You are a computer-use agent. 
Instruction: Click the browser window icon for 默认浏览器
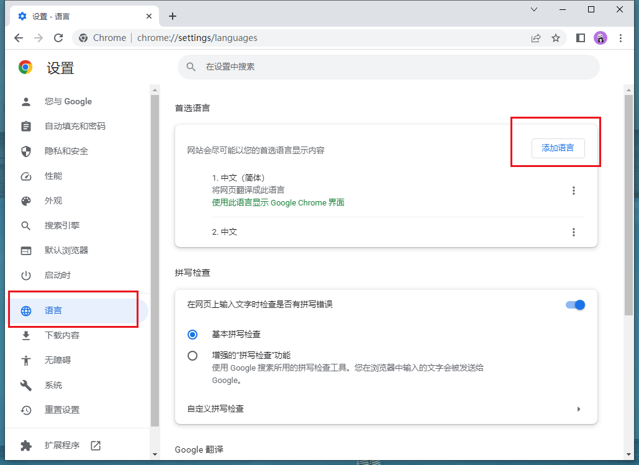click(26, 251)
